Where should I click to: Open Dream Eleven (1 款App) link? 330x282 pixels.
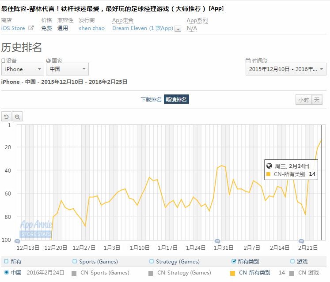click(x=143, y=28)
